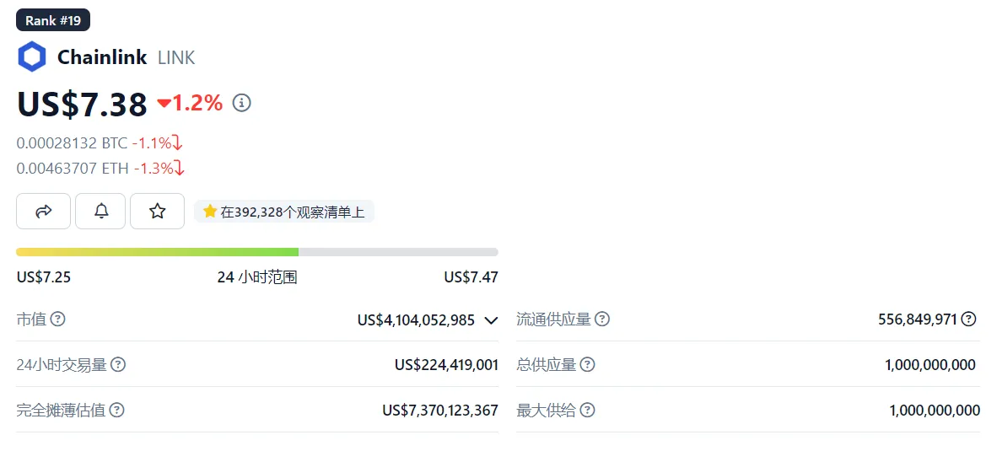Click info icon after circulating supply 556,849,971
The width and height of the screenshot is (1002, 451).
pyautogui.click(x=969, y=319)
